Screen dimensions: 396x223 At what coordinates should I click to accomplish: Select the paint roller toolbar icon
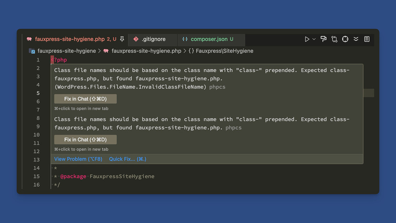coord(324,39)
